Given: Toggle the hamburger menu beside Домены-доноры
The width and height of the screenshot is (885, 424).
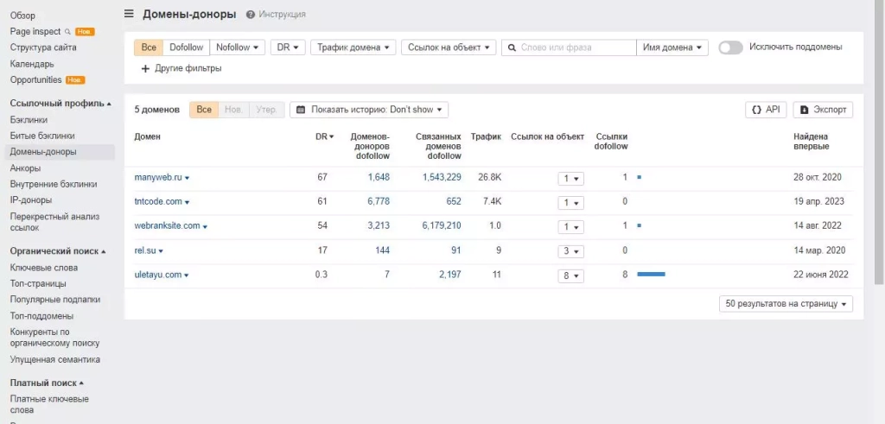Looking at the screenshot, I should [x=129, y=14].
